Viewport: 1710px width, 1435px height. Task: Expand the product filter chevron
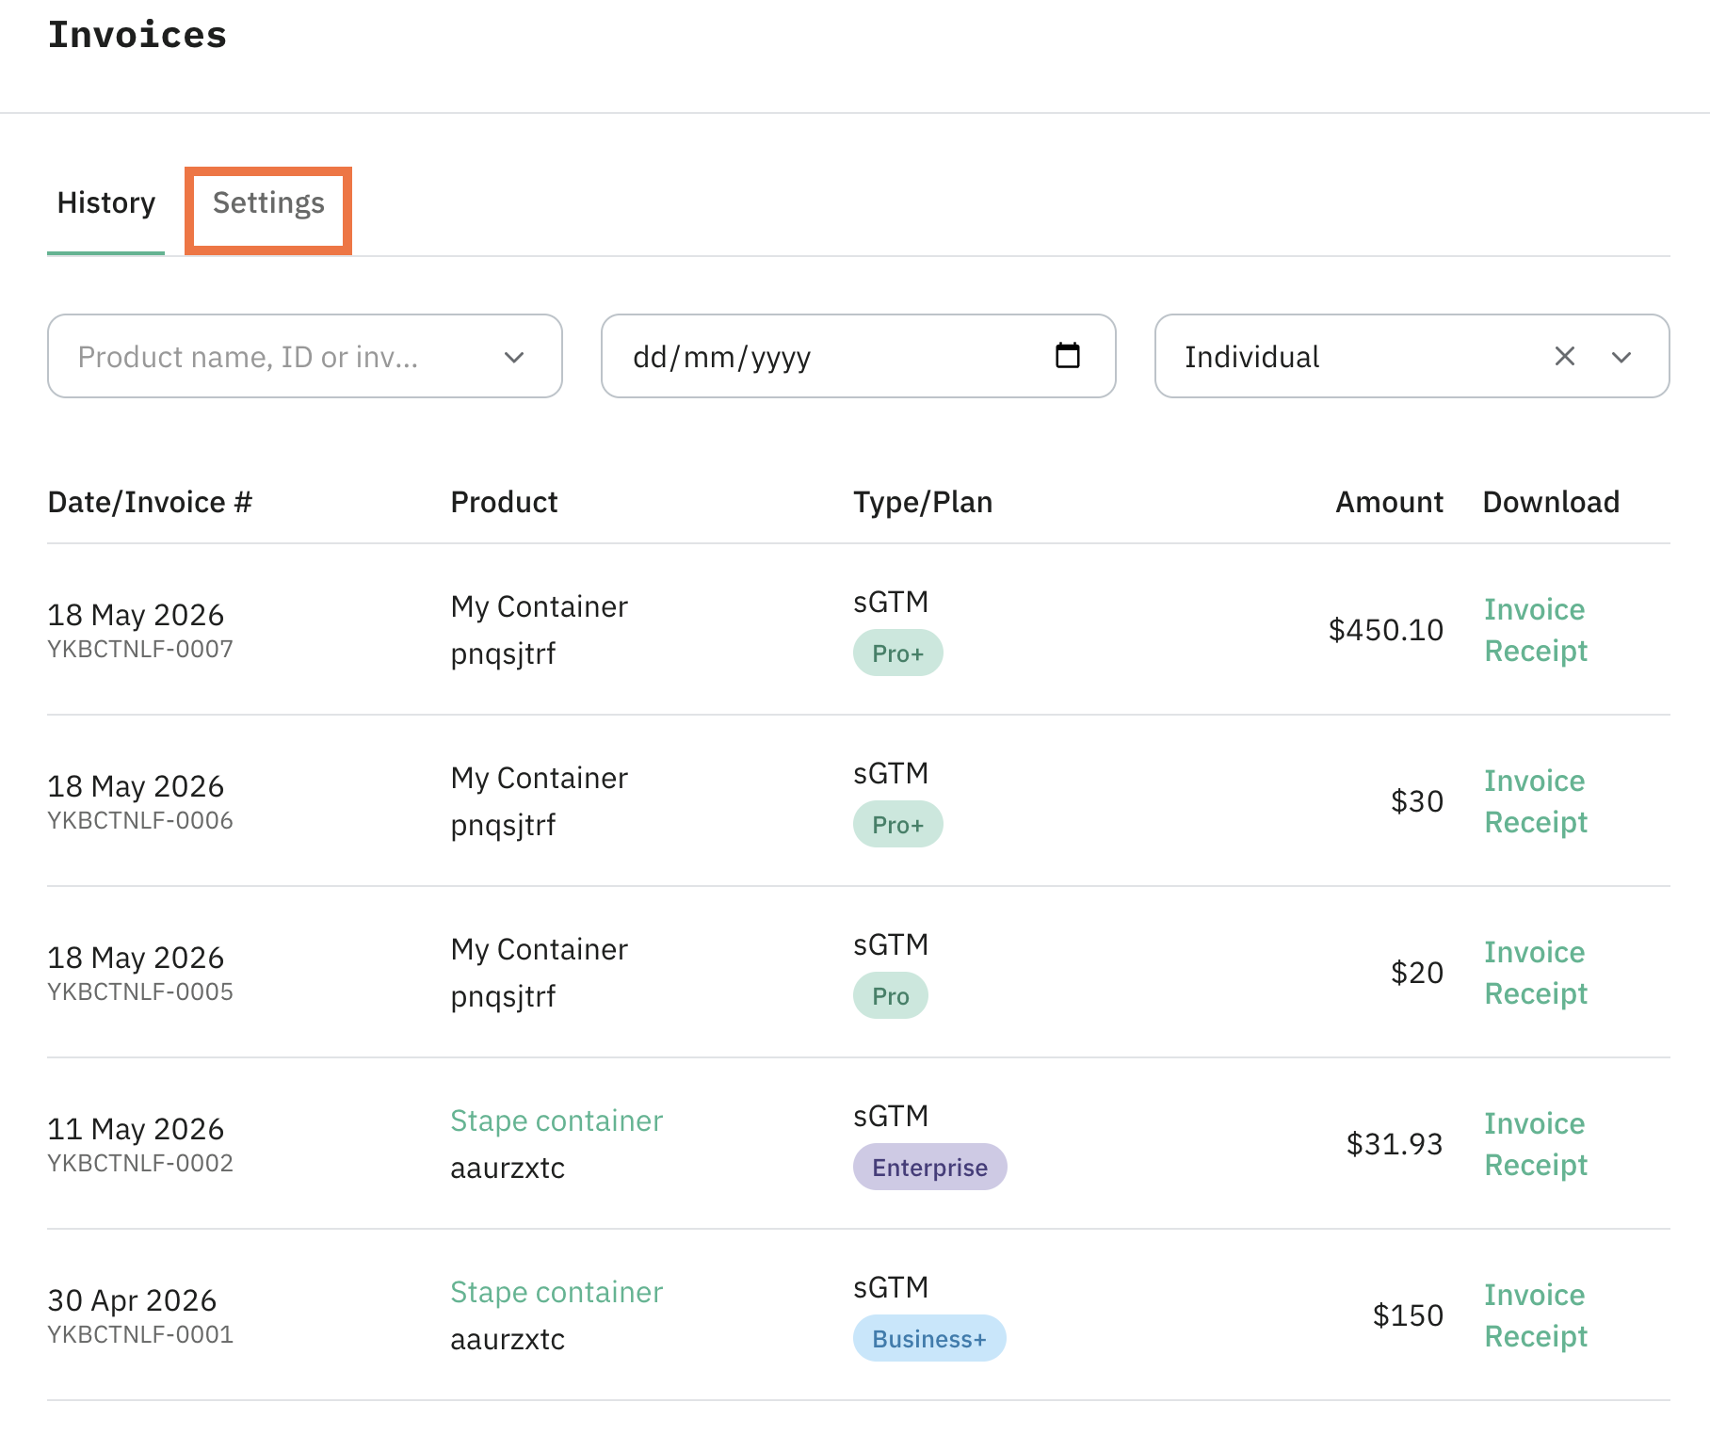[x=514, y=357]
